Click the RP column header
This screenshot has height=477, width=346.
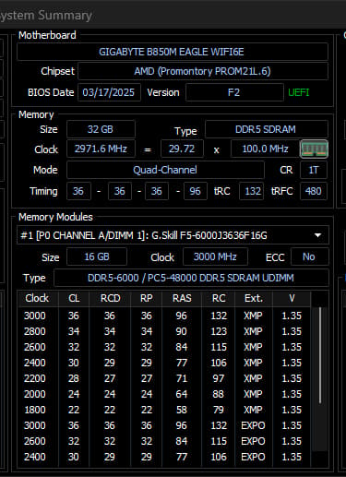point(147,298)
